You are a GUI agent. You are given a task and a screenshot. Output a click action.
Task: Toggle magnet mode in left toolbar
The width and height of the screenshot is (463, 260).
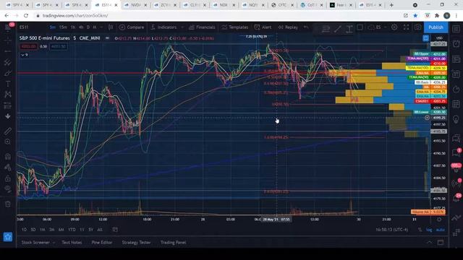pos(8,156)
